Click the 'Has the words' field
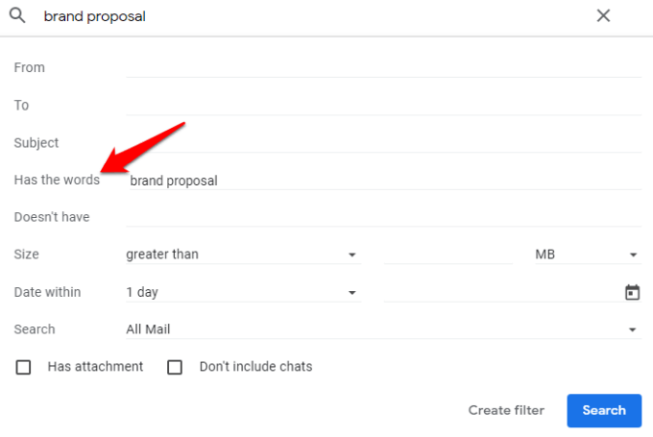Screen dimensions: 653x437 click(383, 180)
